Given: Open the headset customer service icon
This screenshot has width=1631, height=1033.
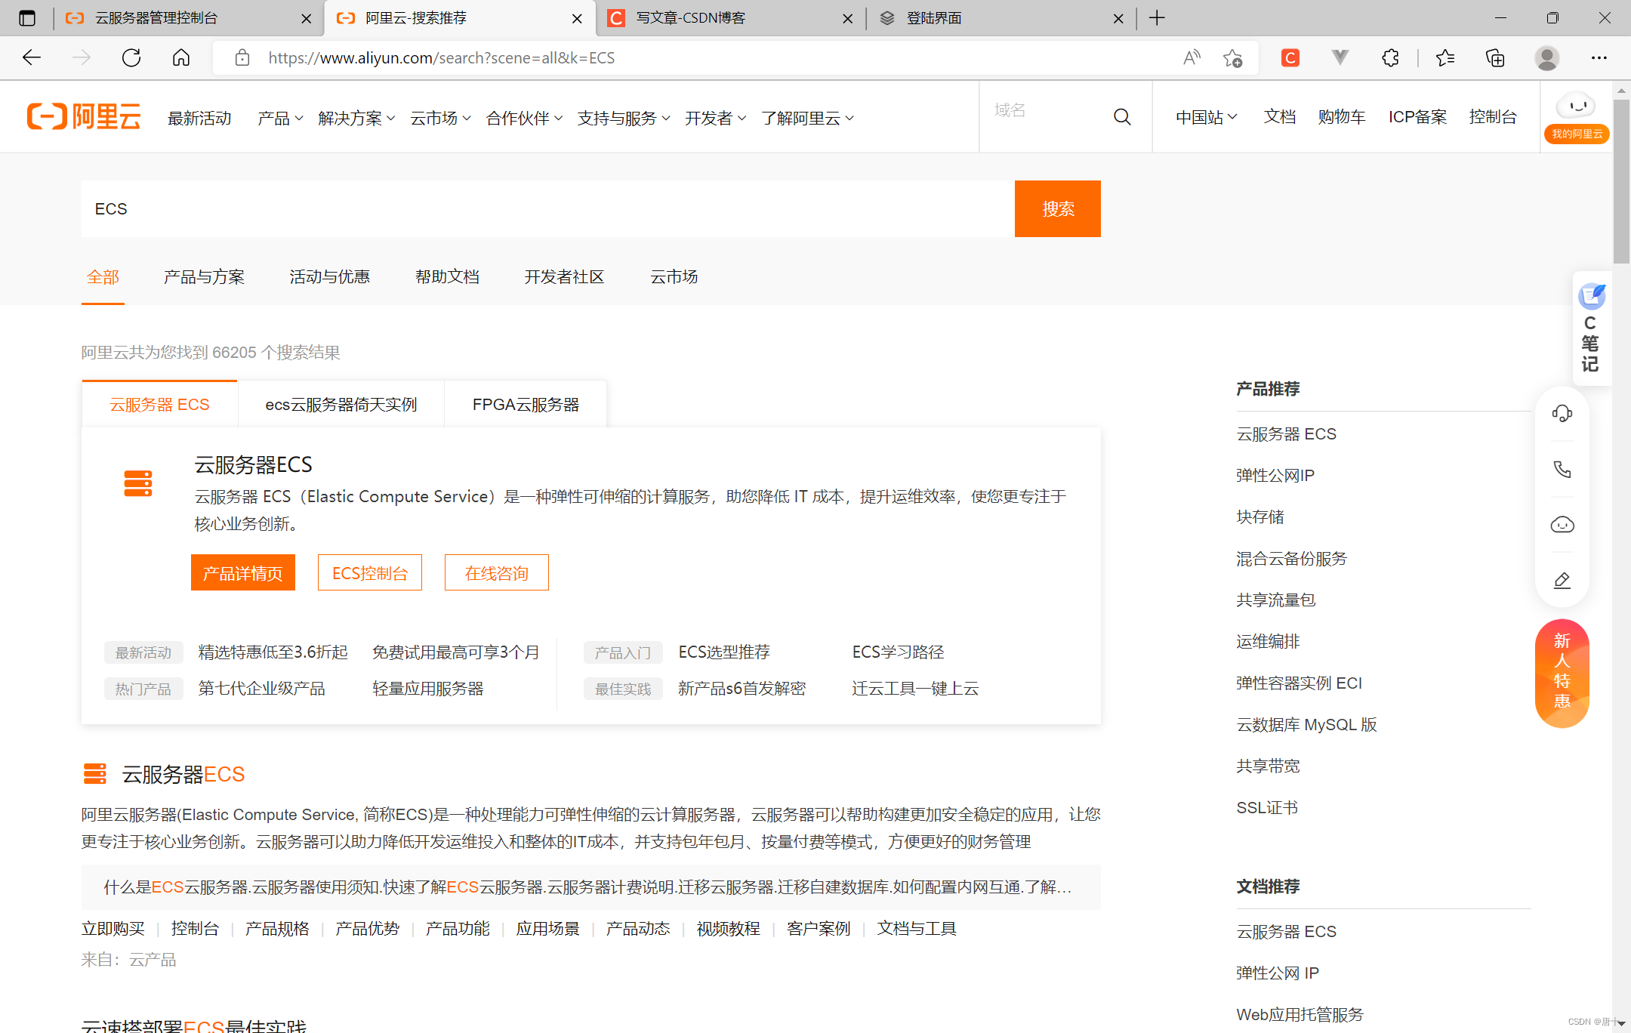Looking at the screenshot, I should point(1562,413).
